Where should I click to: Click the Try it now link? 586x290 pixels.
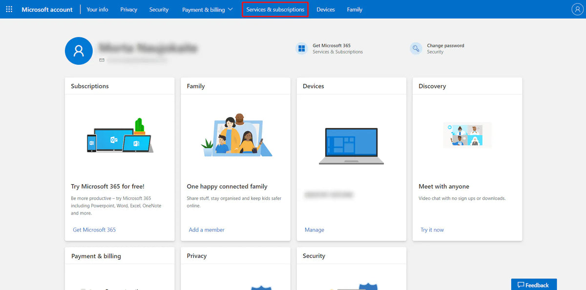point(432,230)
